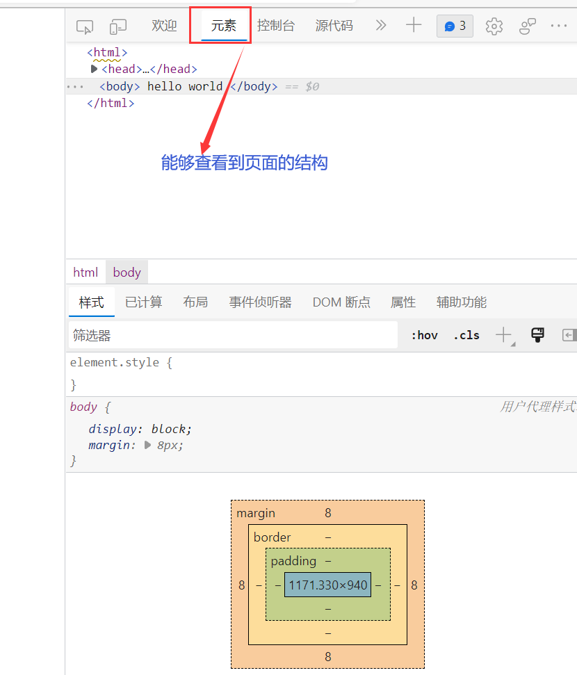Click the 1171.330×940 content size box
The image size is (577, 675).
[x=327, y=585]
